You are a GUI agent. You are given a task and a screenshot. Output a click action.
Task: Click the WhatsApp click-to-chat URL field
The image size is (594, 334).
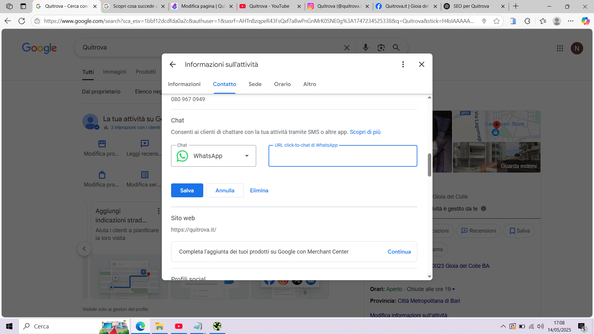click(x=343, y=156)
